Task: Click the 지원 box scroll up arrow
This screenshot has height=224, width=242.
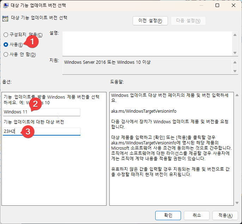Action: pyautogui.click(x=235, y=62)
